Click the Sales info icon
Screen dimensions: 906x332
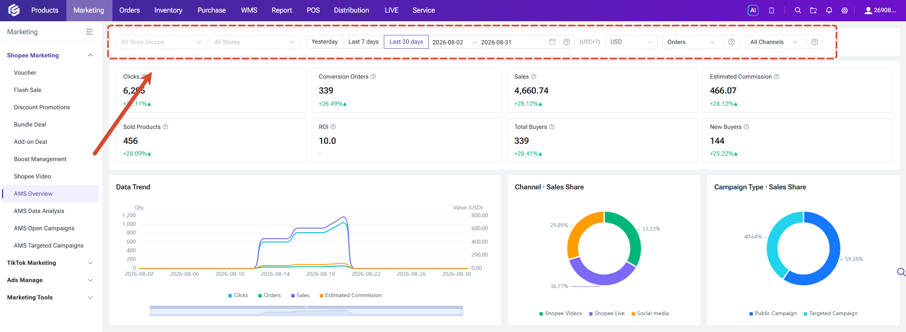click(x=534, y=77)
